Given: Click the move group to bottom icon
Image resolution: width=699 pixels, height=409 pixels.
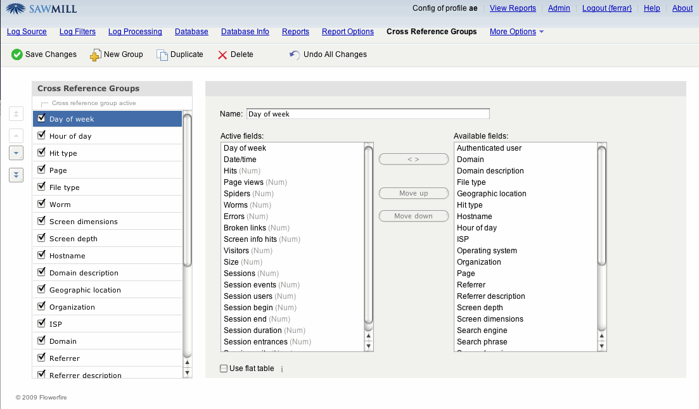Looking at the screenshot, I should click(x=16, y=175).
